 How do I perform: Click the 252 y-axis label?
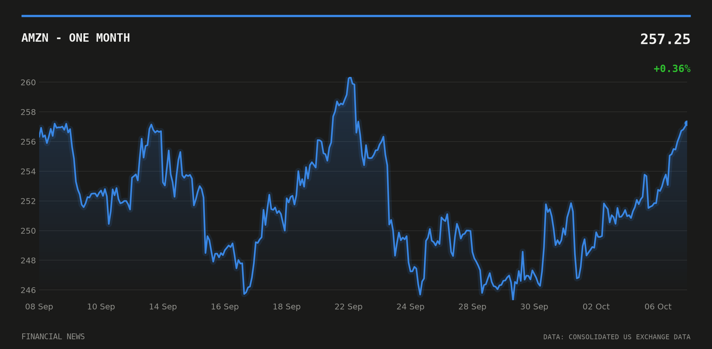click(x=28, y=201)
